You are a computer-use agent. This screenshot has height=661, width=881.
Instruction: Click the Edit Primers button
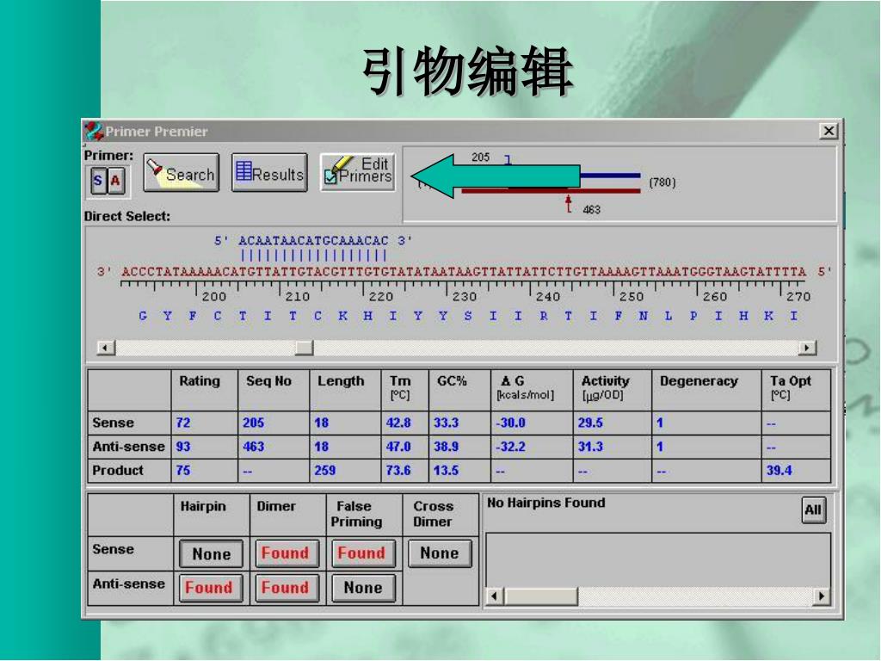[358, 172]
